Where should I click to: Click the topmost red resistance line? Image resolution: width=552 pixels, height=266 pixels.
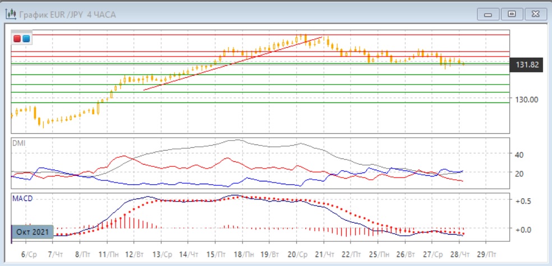[x=337, y=35]
